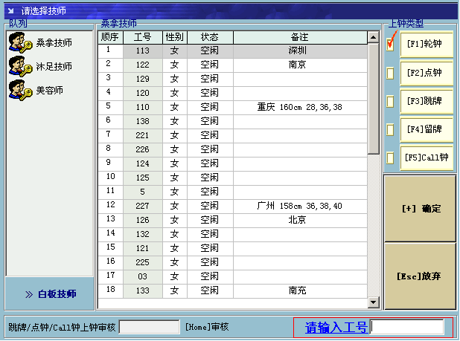
Task: Click the table scrollbar down arrow
Action: [x=373, y=302]
